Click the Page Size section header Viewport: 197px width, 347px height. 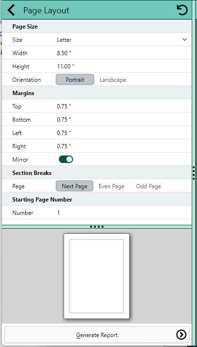coord(25,27)
